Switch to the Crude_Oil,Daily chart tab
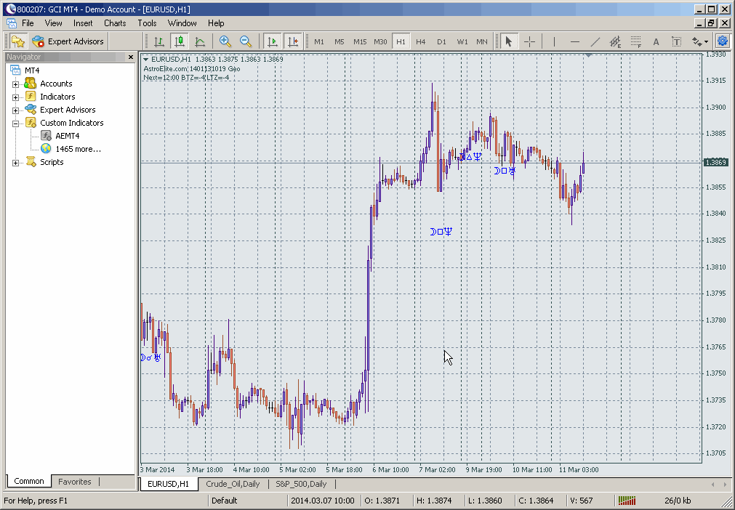 [233, 484]
